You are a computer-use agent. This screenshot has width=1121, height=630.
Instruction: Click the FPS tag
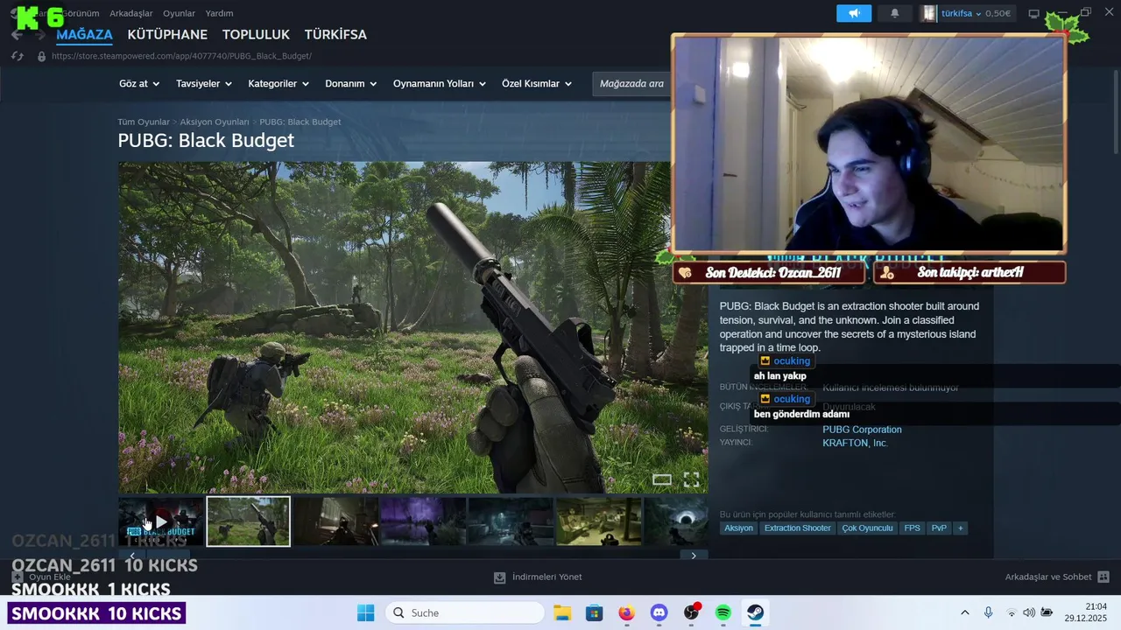pos(912,528)
